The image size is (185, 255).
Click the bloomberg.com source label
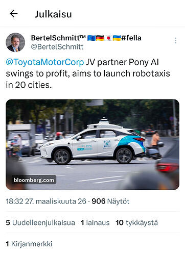click(34, 180)
